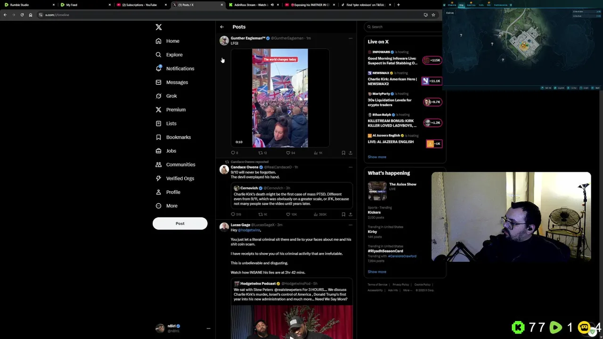
Task: Open account switcher dots next to n8irl
Action: (x=208, y=328)
